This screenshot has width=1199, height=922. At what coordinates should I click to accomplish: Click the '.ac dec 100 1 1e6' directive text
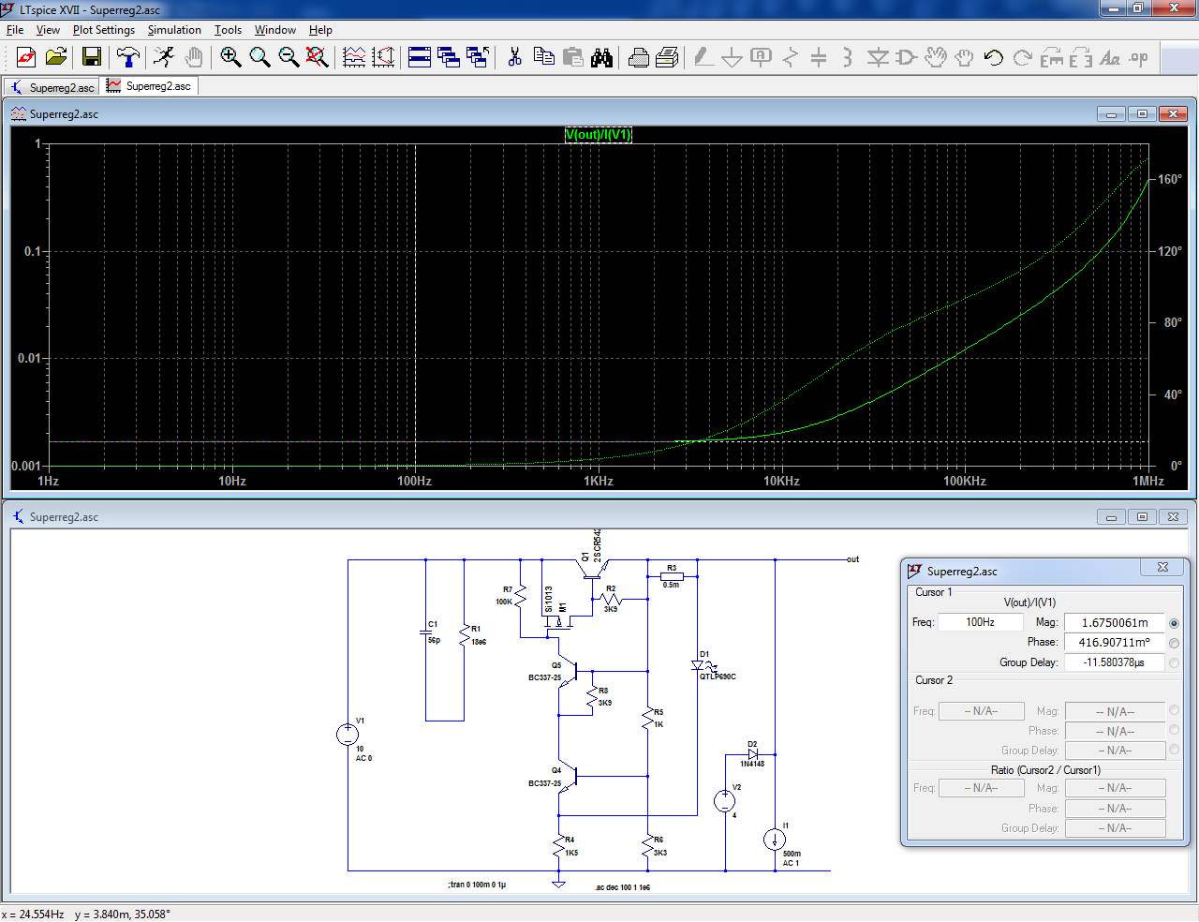point(622,887)
